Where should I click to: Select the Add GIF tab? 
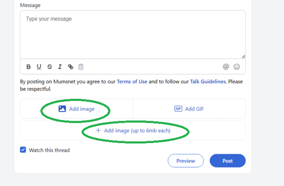click(189, 109)
